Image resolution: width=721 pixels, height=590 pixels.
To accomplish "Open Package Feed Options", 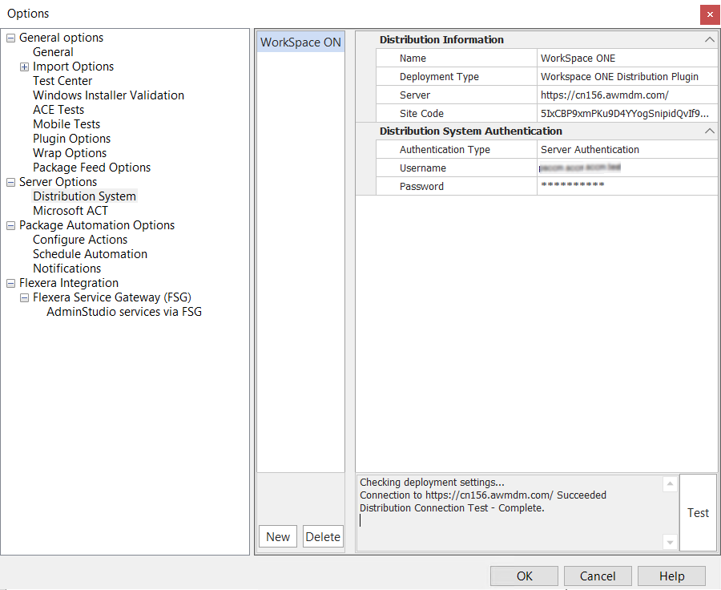I will coord(91,168).
